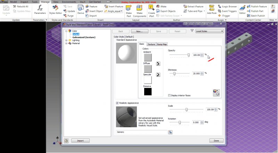
Task: Click the Done button
Action: [216, 141]
